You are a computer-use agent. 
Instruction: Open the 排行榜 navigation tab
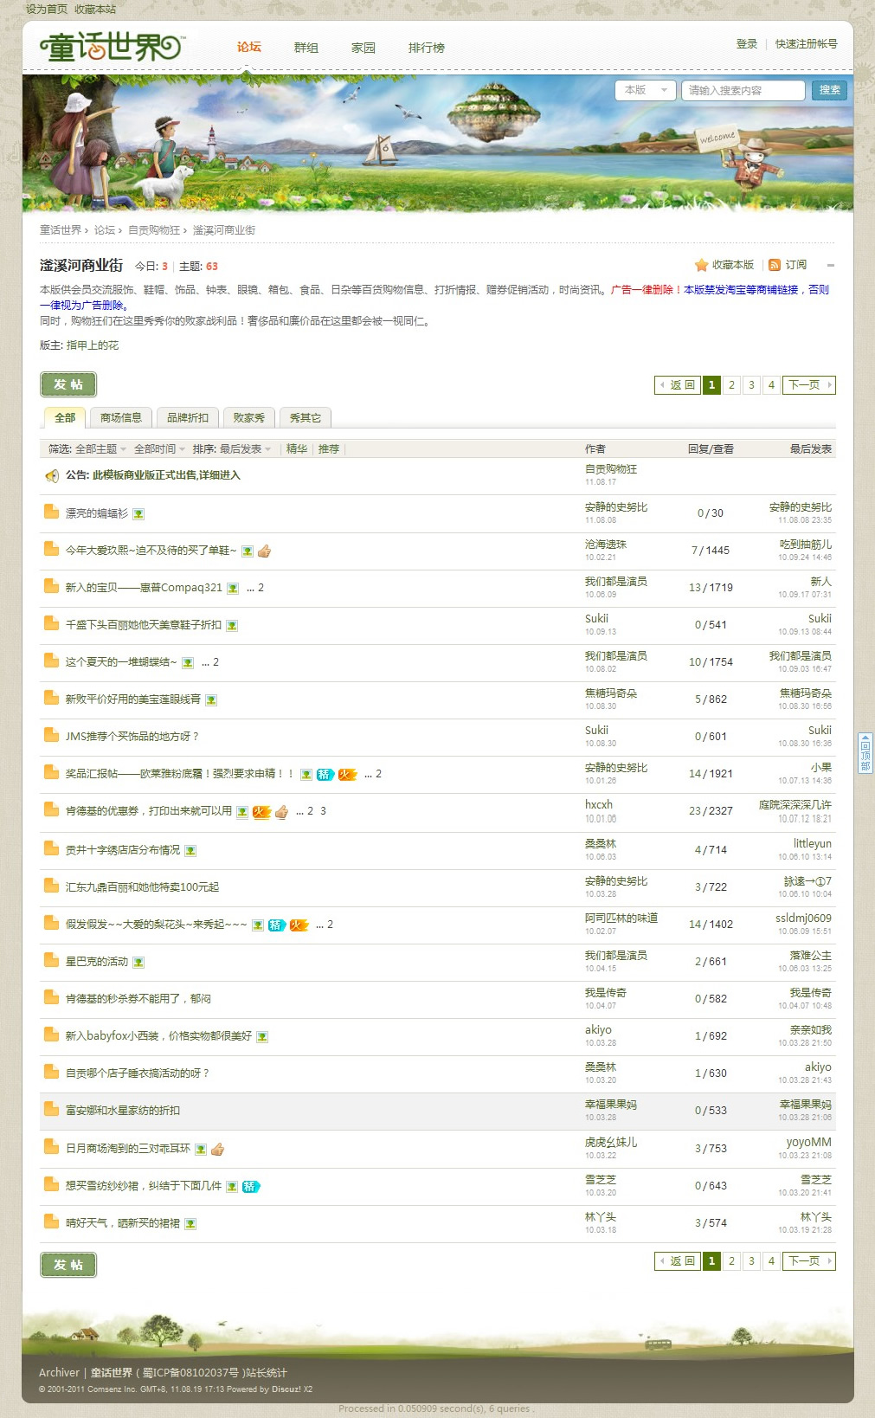point(427,48)
